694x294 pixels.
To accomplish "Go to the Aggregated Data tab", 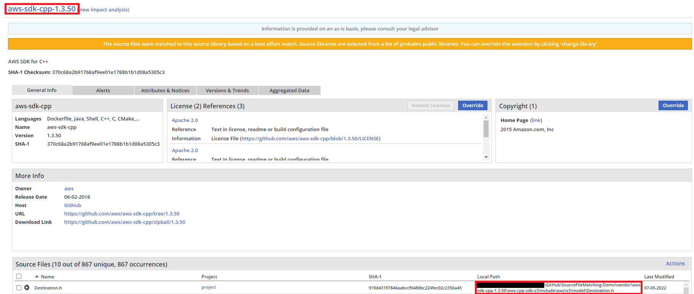I will [x=289, y=90].
